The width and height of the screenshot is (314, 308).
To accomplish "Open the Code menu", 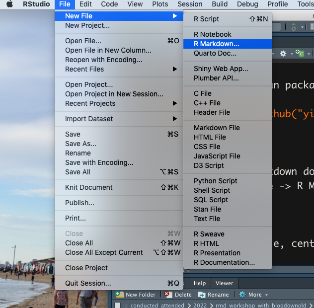I will (x=109, y=4).
